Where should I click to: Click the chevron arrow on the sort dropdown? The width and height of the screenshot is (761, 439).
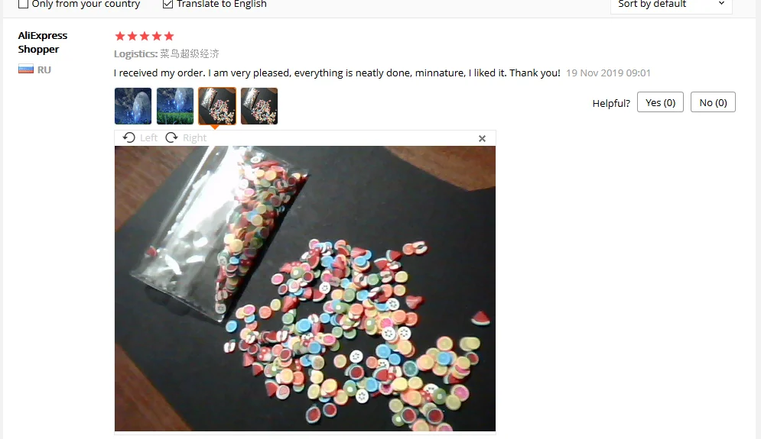[x=722, y=3]
